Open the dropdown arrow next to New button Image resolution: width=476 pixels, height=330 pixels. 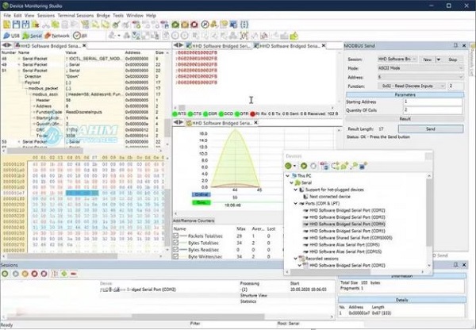[x=439, y=59]
